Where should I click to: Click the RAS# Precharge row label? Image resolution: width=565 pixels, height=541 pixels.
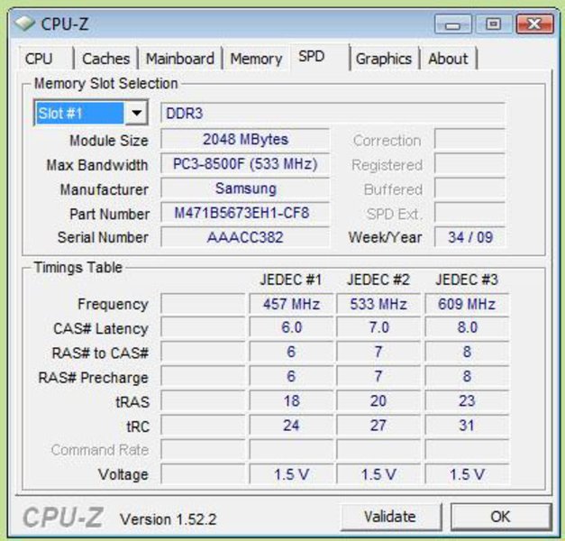coord(94,378)
